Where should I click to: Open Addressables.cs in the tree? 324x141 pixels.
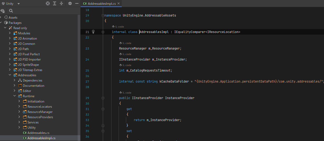pyautogui.click(x=38, y=133)
